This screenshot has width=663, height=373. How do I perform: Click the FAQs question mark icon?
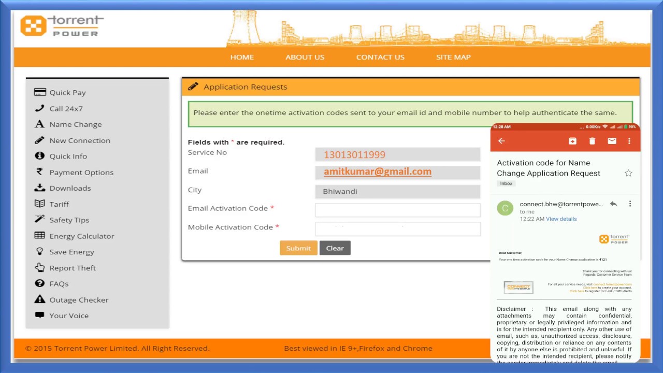click(x=40, y=283)
